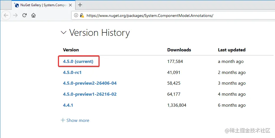Click the nuget.org URL address field

point(170,16)
